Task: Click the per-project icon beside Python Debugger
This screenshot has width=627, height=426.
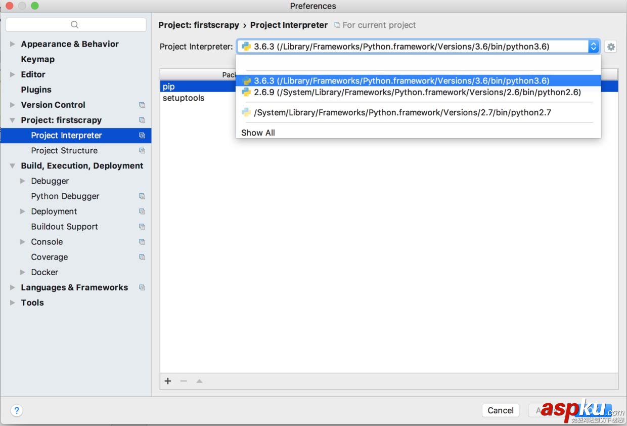Action: pyautogui.click(x=142, y=196)
